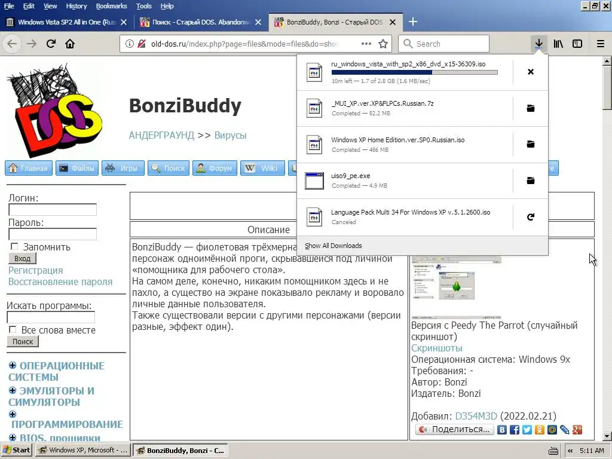Show sidebars toolbar icon

point(577,44)
